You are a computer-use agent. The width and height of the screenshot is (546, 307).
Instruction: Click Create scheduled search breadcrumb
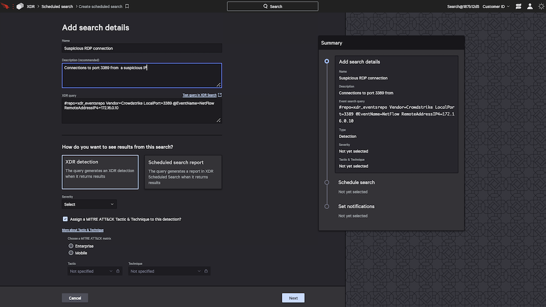tap(100, 6)
